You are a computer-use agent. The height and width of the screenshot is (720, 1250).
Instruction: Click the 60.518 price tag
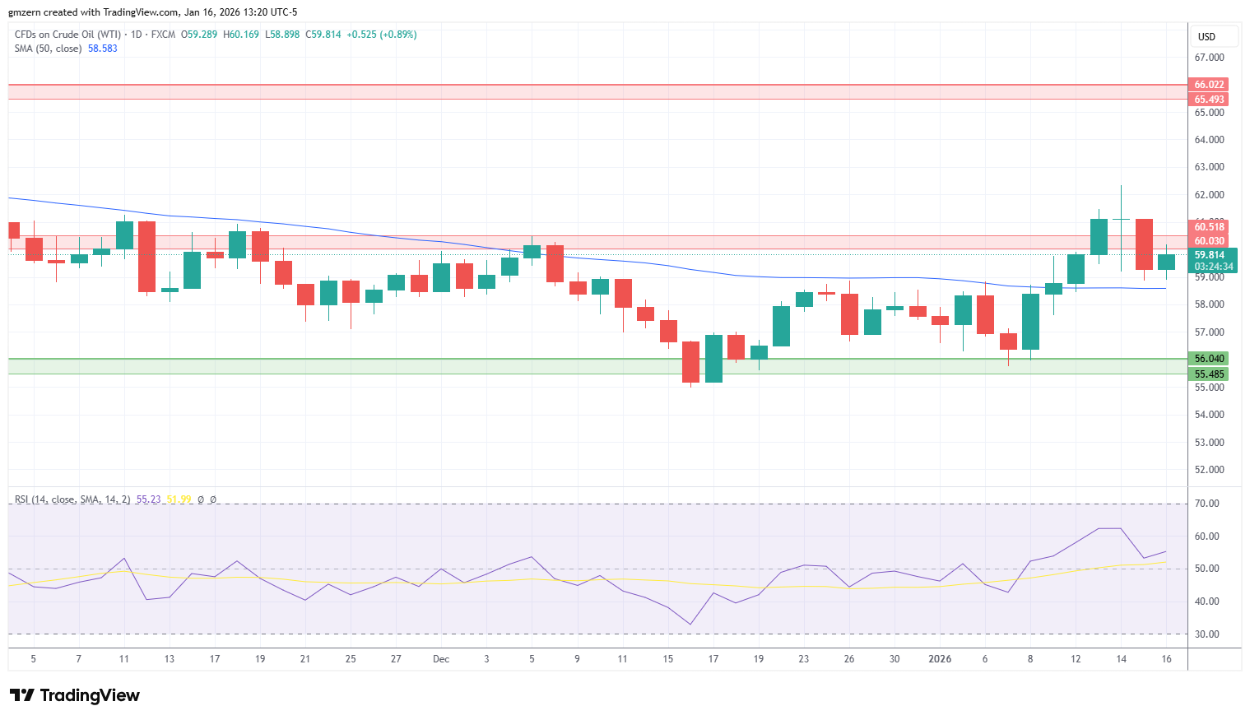(x=1209, y=227)
